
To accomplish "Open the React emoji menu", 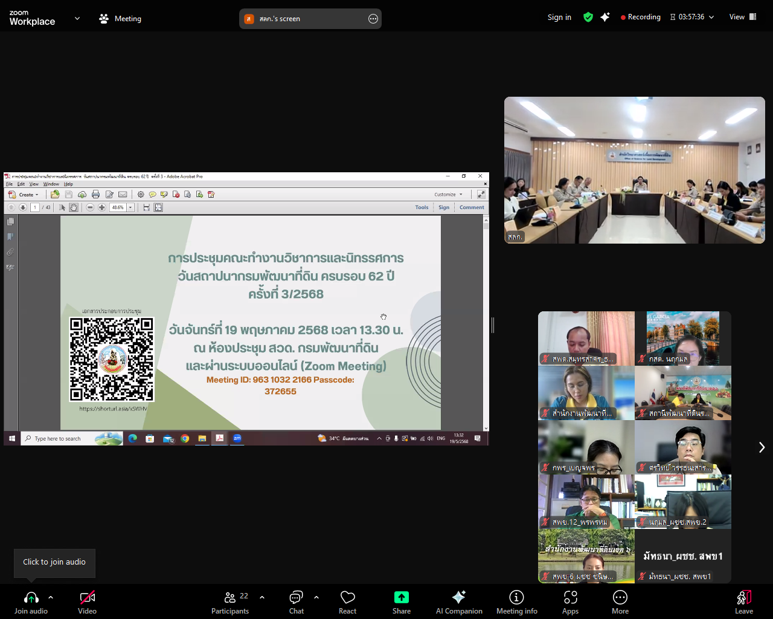I will (x=347, y=598).
